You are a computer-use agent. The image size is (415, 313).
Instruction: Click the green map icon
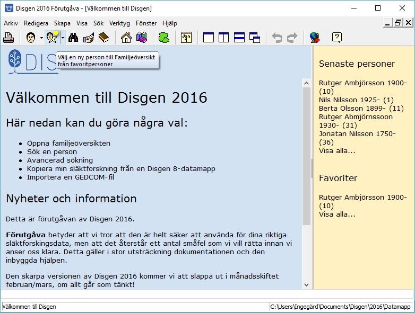pyautogui.click(x=164, y=38)
